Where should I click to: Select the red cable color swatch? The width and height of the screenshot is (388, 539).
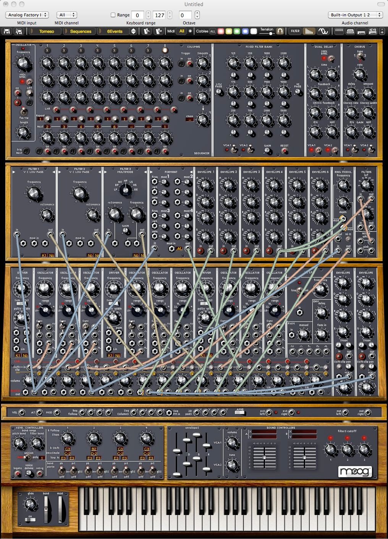[221, 31]
